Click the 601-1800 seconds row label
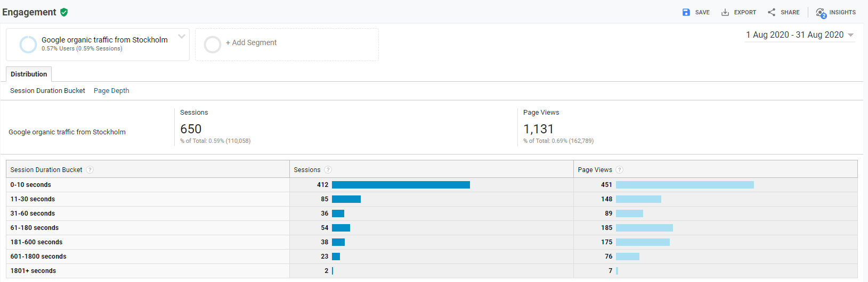 pos(38,257)
